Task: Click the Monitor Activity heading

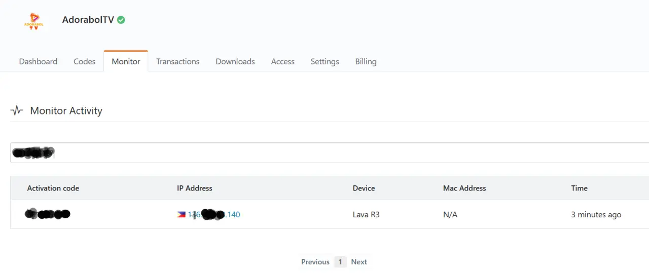Action: pyautogui.click(x=66, y=110)
